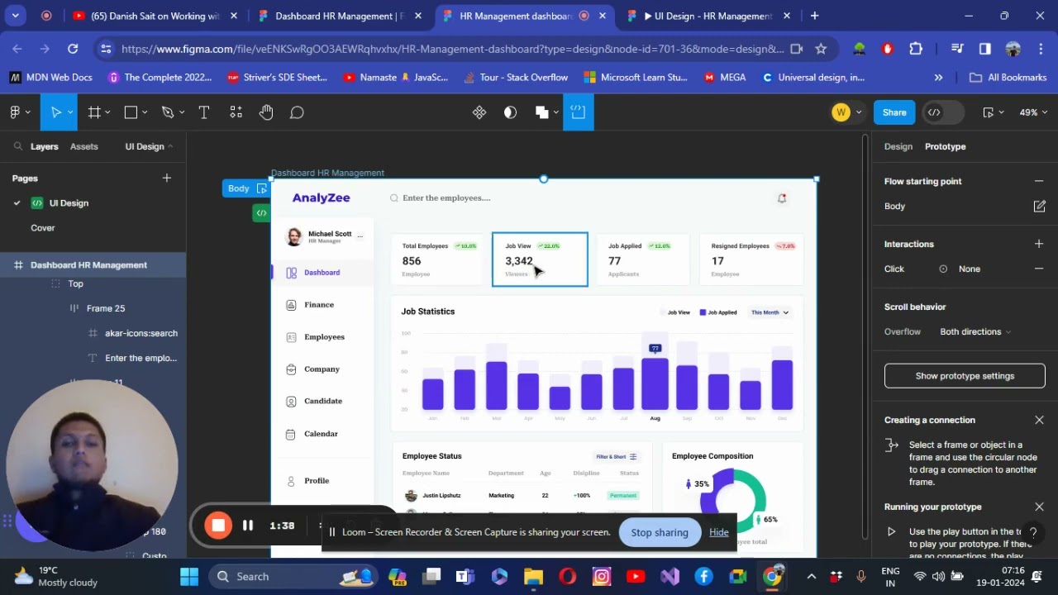The image size is (1058, 595).
Task: Switch to the Assets tab
Action: coord(84,146)
